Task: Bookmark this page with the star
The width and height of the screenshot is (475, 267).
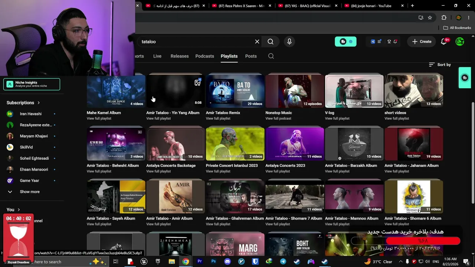Action: 430,17
